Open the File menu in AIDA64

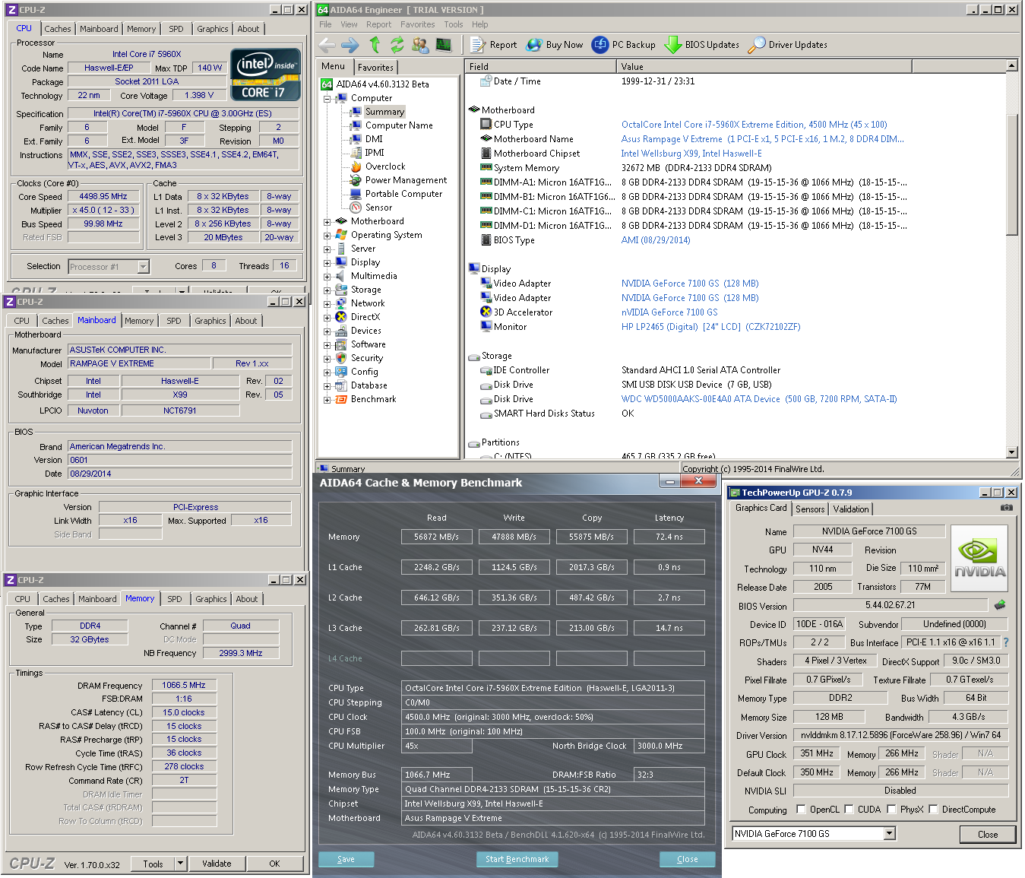tap(325, 24)
